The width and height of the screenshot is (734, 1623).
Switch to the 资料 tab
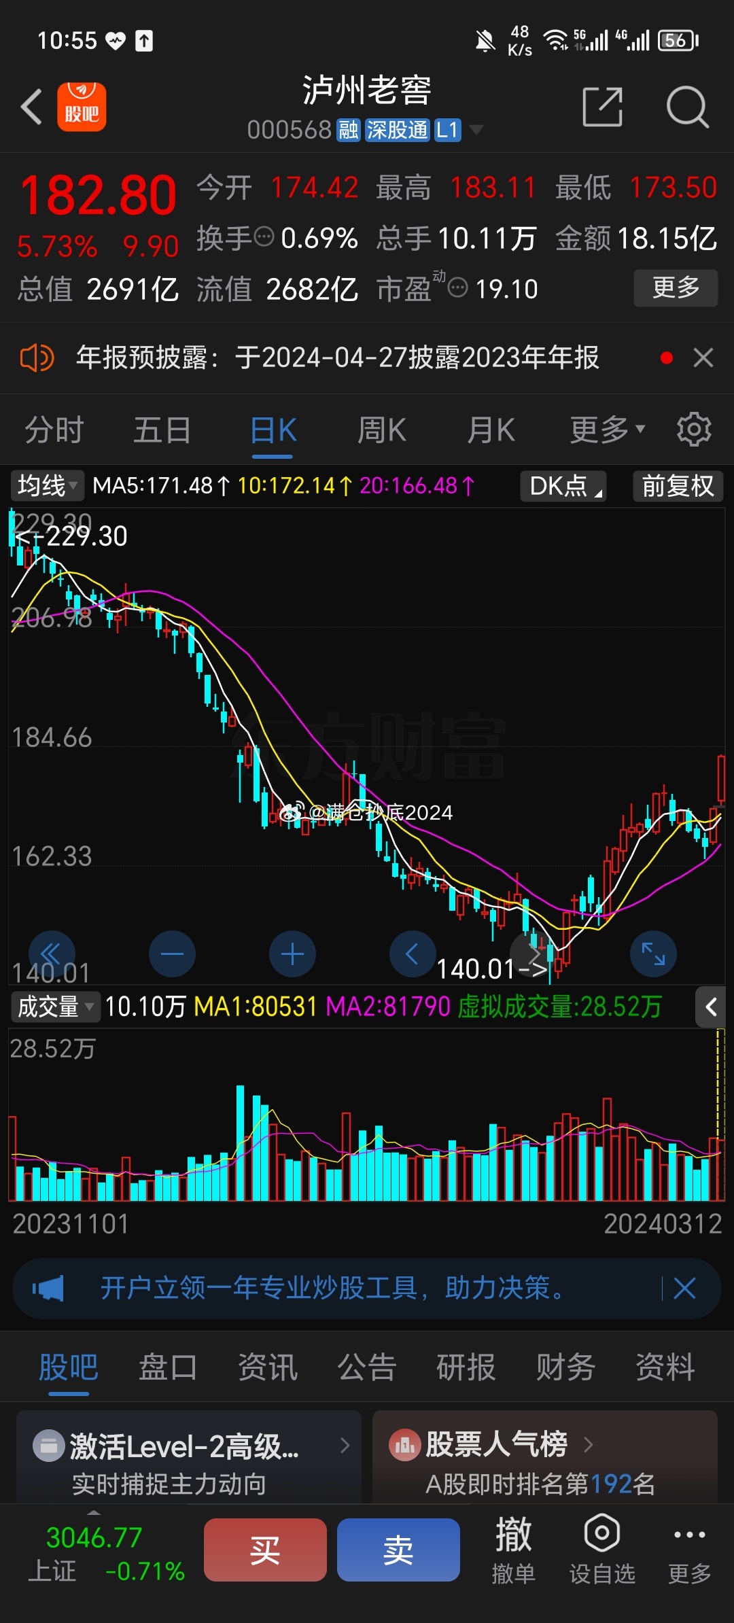click(665, 1367)
